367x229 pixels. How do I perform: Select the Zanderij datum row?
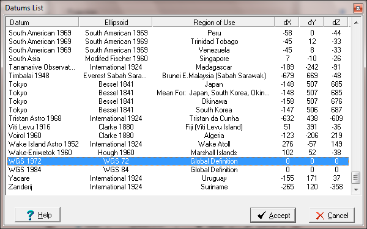(178, 187)
